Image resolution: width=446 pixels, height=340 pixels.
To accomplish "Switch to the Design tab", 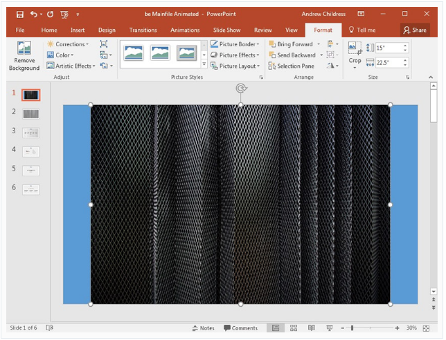I will pyautogui.click(x=107, y=30).
